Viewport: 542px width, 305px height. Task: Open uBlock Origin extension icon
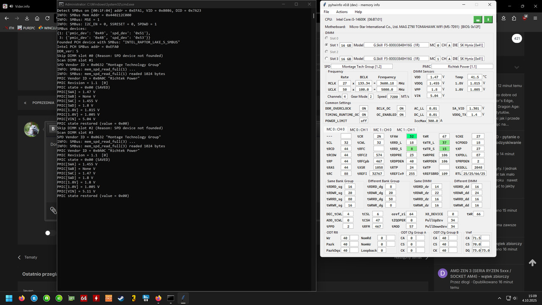click(x=525, y=18)
